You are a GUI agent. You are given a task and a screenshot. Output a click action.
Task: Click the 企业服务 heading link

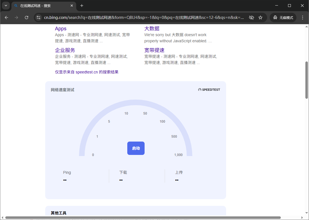(65, 50)
